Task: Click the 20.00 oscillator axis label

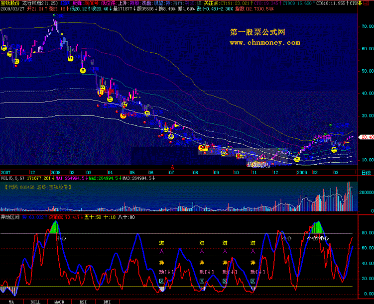Action: [368, 278]
